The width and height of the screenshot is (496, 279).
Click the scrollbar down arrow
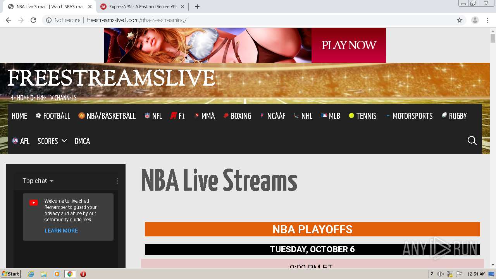[493, 265]
